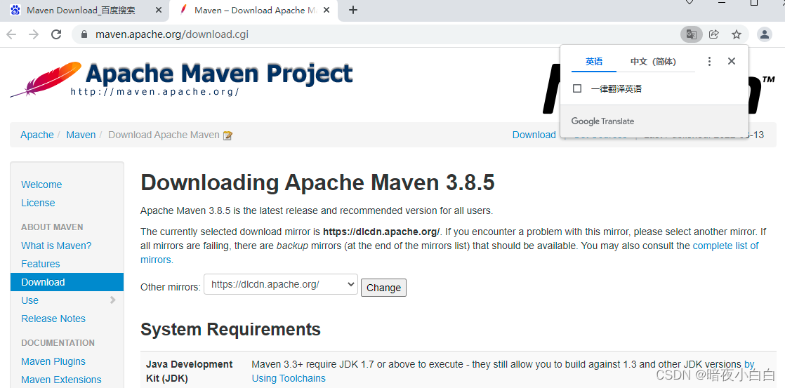Viewport: 785px width, 388px height.
Task: Open the Welcome sidebar link
Action: click(x=41, y=185)
